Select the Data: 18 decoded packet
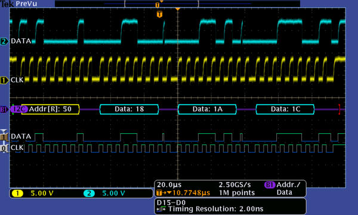Image resolution: width=358 pixels, height=215 pixels. [129, 109]
